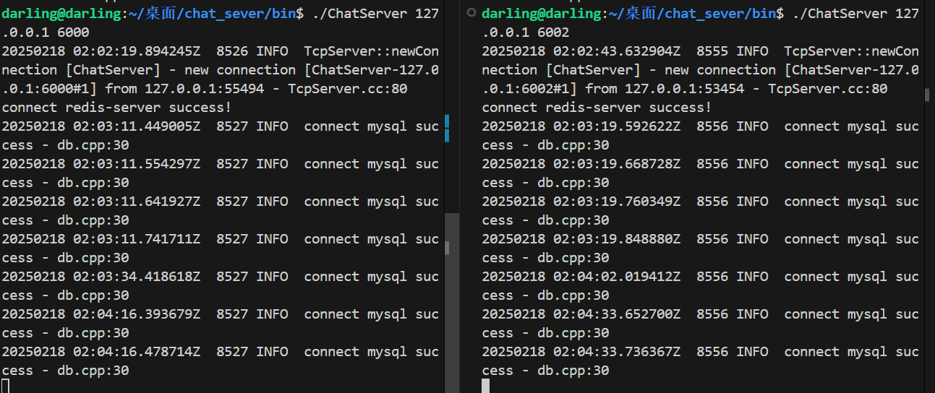Click the blue marker on left terminal scrollbar
The height and width of the screenshot is (393, 935).
447,128
